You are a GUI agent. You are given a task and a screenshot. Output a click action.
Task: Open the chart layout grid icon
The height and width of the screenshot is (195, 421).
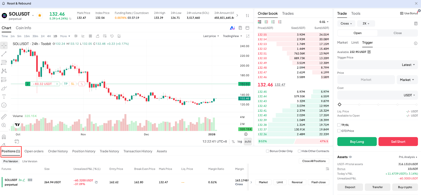click(91, 36)
